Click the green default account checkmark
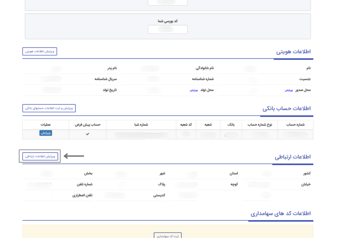 [x=88, y=134]
